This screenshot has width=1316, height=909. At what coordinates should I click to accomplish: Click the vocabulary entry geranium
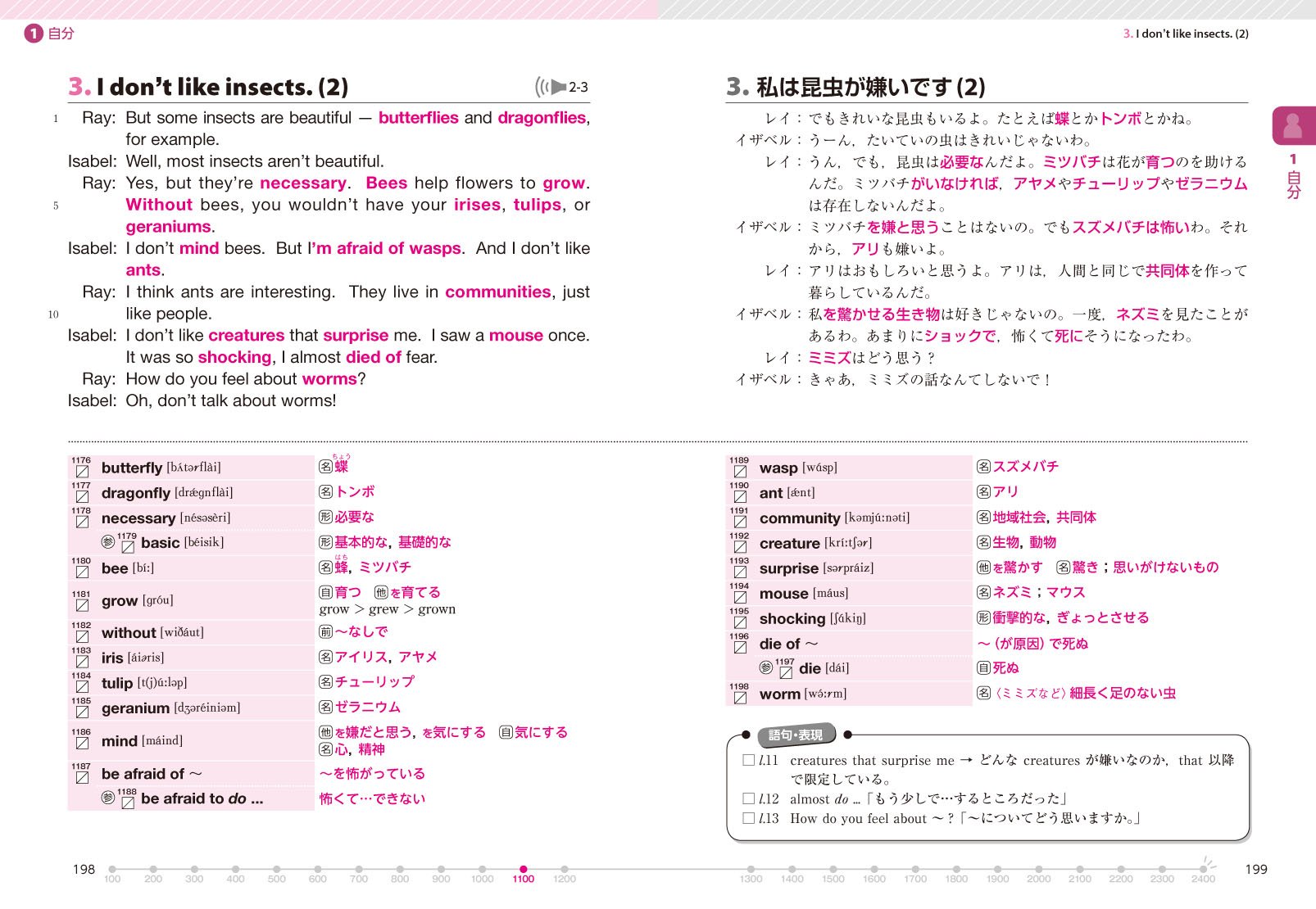170,708
